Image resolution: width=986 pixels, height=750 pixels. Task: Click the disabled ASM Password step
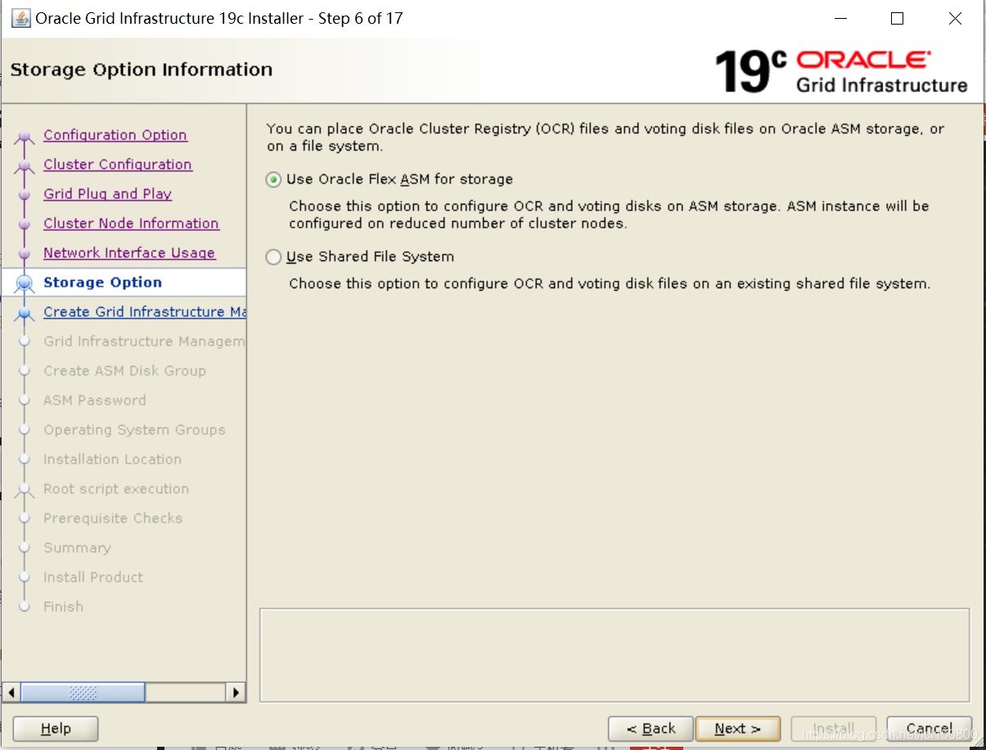click(x=95, y=400)
